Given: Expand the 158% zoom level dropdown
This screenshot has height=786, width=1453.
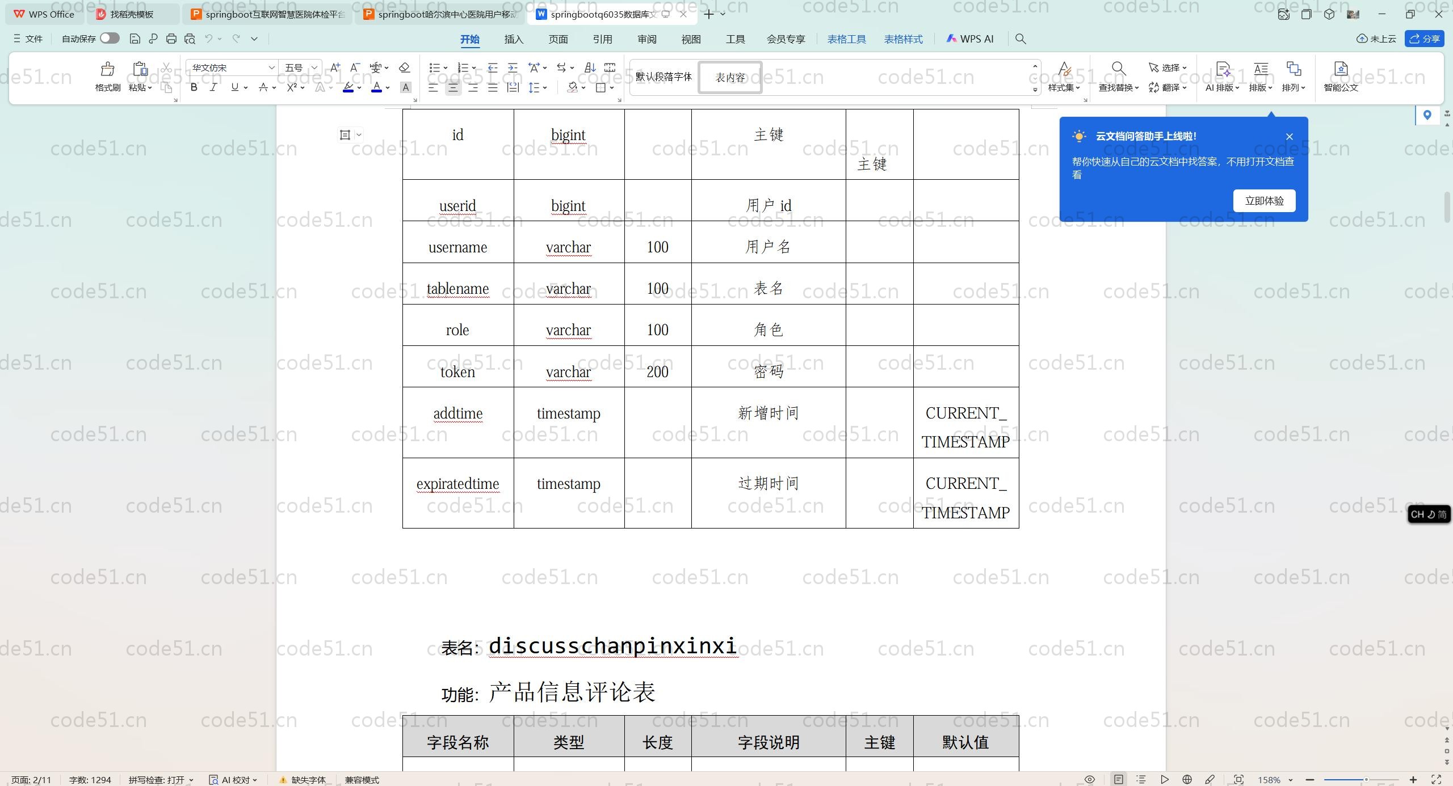Looking at the screenshot, I should click(1291, 780).
